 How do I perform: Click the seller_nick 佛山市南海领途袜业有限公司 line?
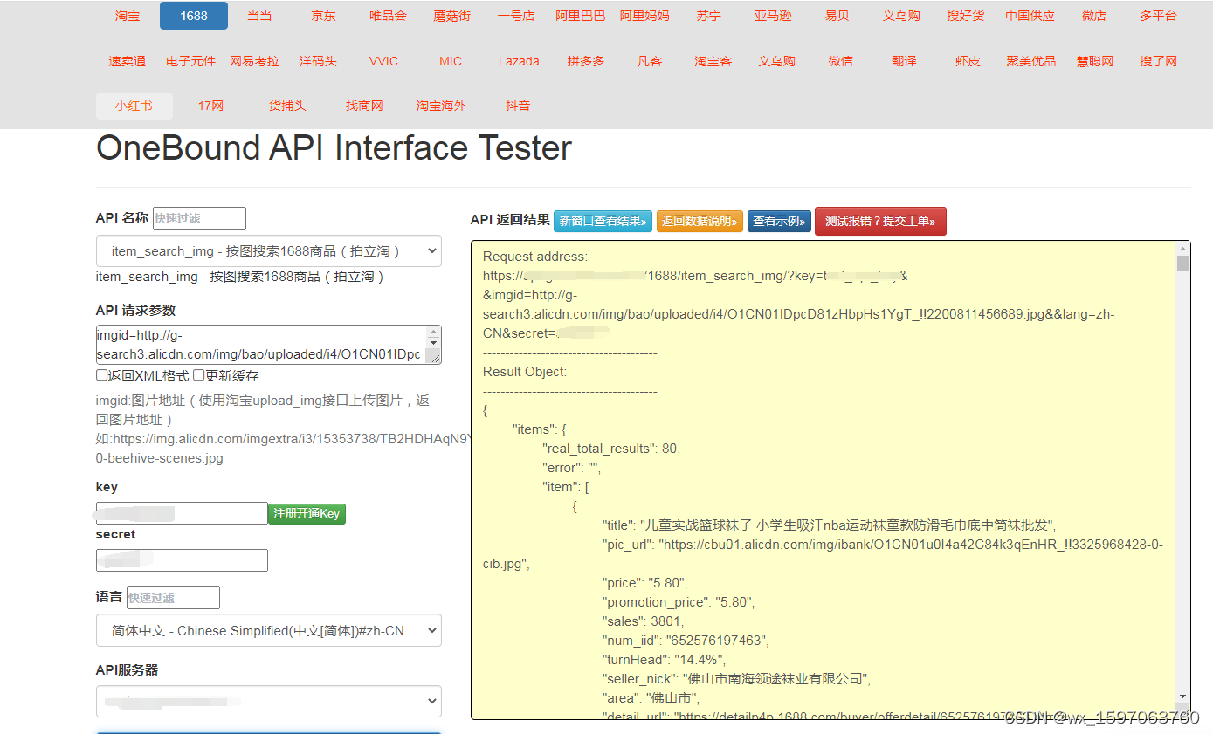coord(736,679)
